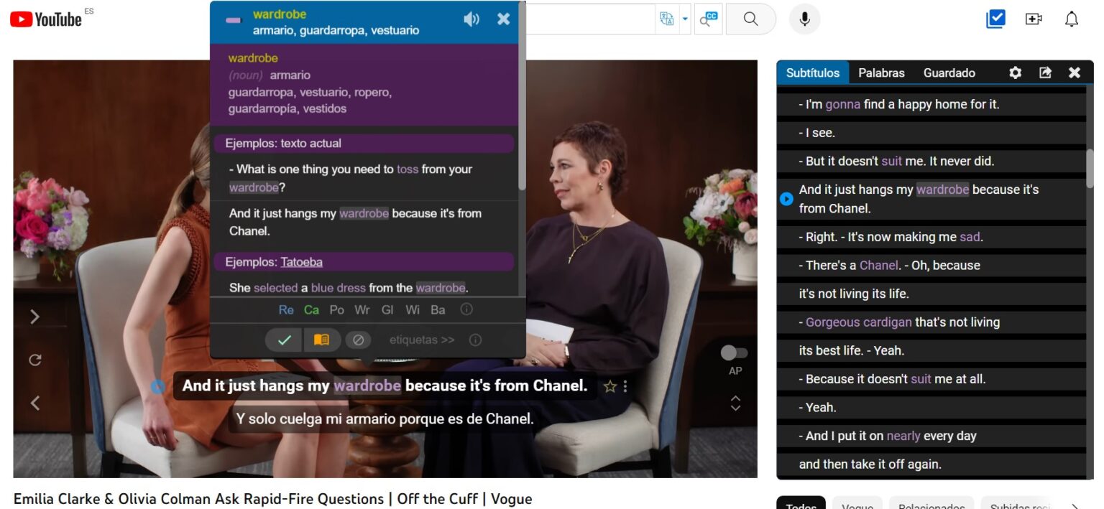Click the export icon in the subtitles panel
1104x509 pixels.
coord(1045,72)
